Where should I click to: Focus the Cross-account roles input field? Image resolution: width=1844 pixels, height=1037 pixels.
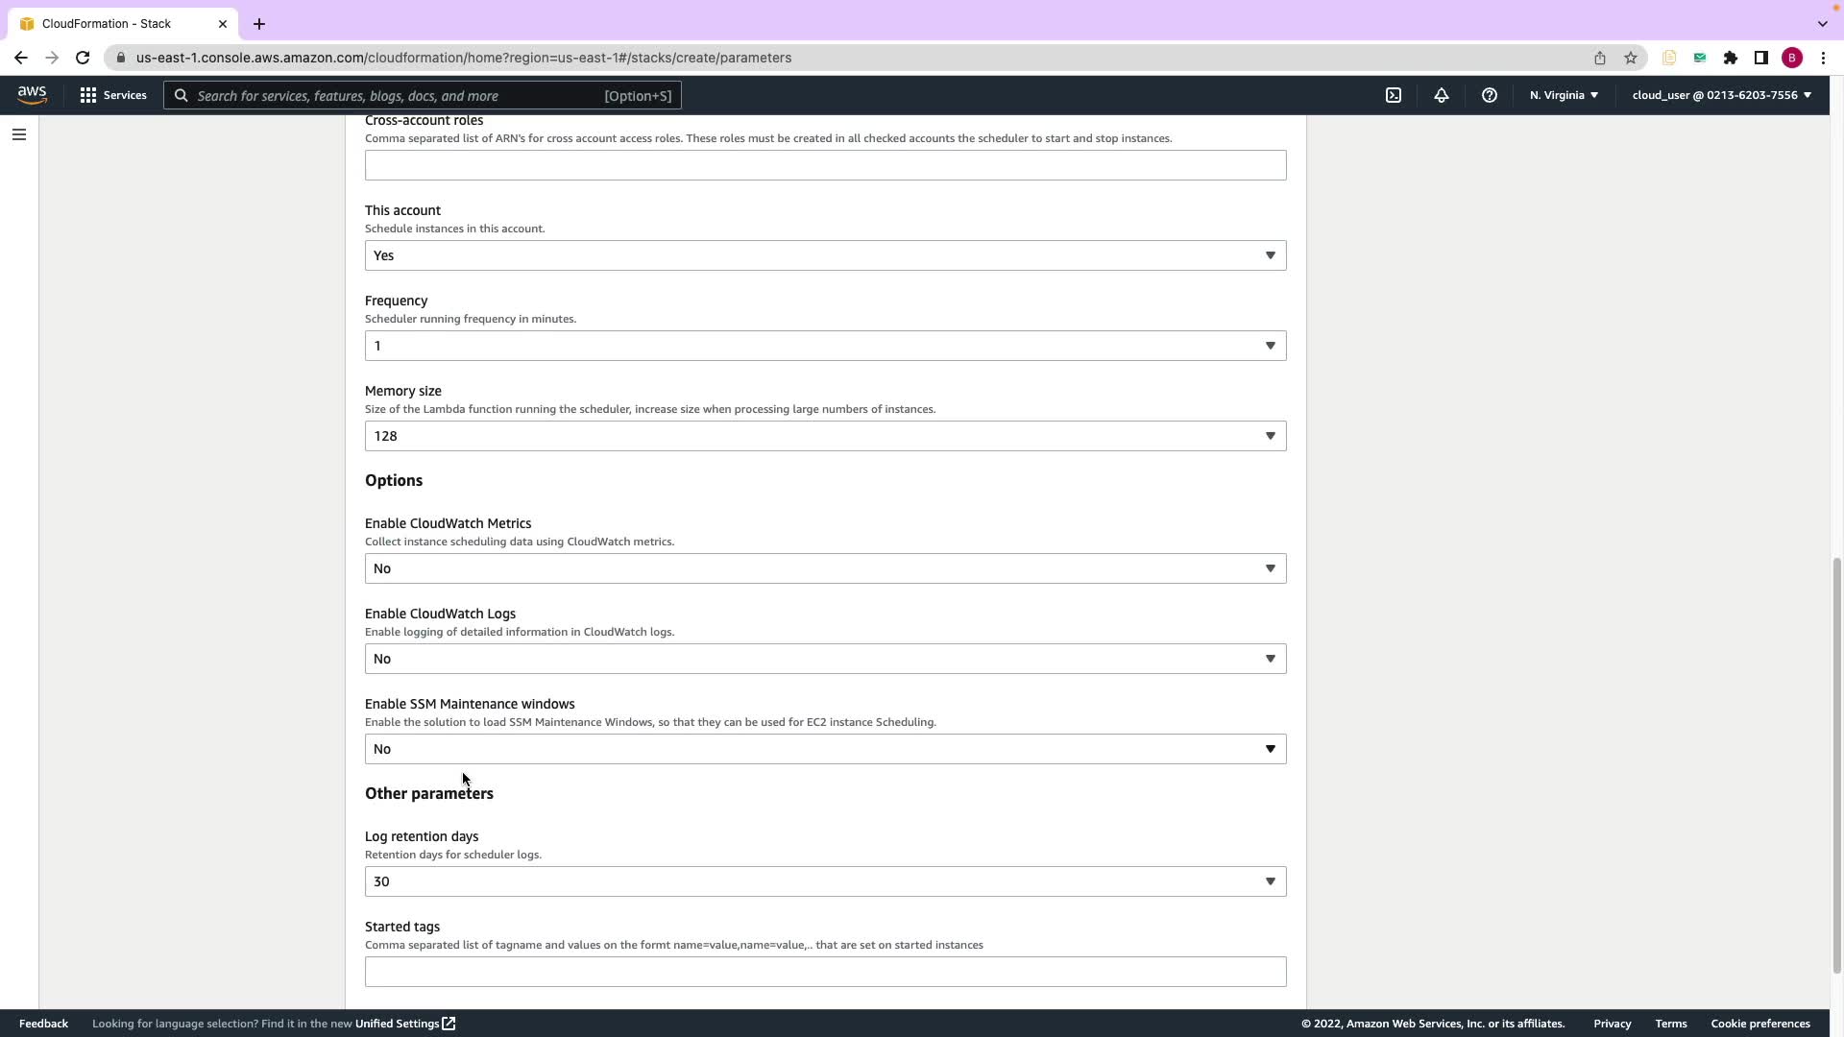825,165
